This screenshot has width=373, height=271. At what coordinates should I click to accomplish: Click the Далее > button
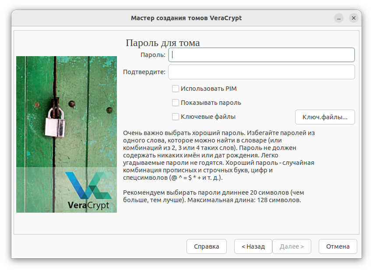(x=292, y=246)
